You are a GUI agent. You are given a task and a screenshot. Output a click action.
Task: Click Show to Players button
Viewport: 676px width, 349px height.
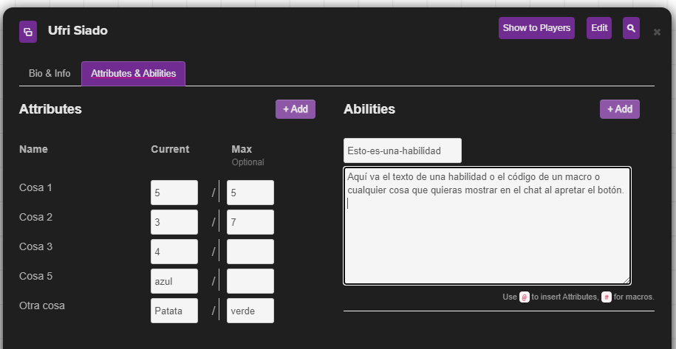(x=536, y=28)
